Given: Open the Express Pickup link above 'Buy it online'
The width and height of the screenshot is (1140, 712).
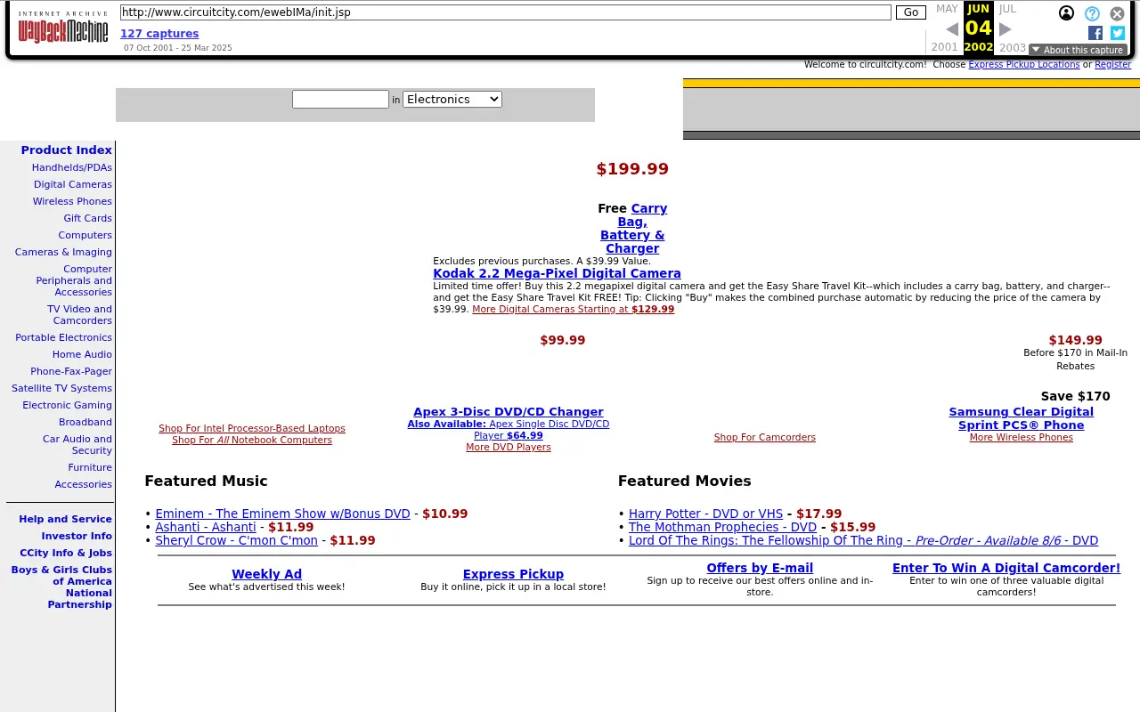Looking at the screenshot, I should click(x=513, y=574).
